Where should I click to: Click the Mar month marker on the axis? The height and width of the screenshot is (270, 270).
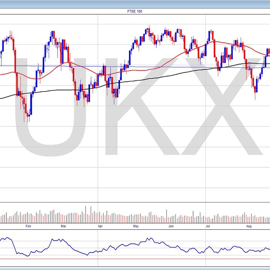[63, 226]
